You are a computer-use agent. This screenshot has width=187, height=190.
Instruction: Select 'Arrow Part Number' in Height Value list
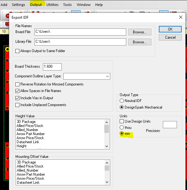coord(30,134)
